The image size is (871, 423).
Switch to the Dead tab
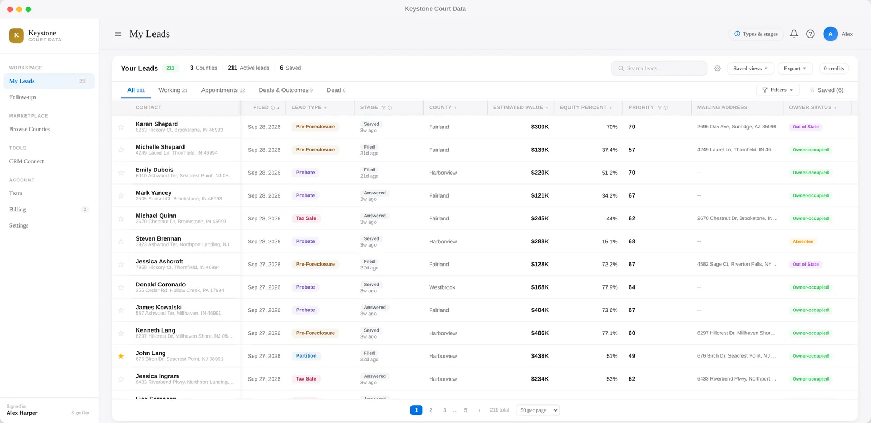[x=336, y=90]
